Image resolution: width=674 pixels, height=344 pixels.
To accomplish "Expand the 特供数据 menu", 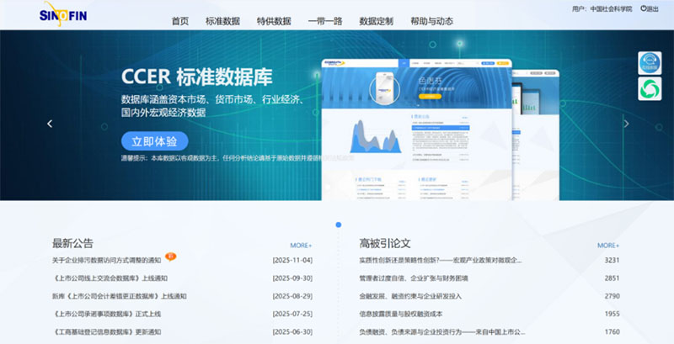I will point(274,21).
